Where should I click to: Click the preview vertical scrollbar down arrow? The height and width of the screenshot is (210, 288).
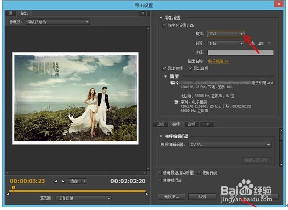148,169
